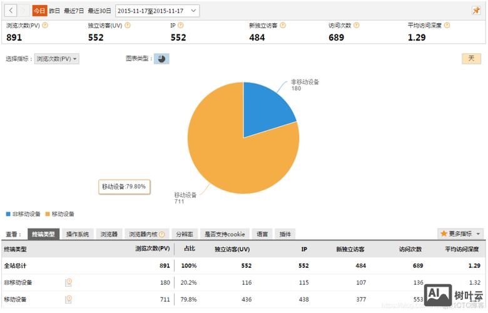488x313 pixels.
Task: Switch to 分辨率 tab
Action: click(185, 234)
